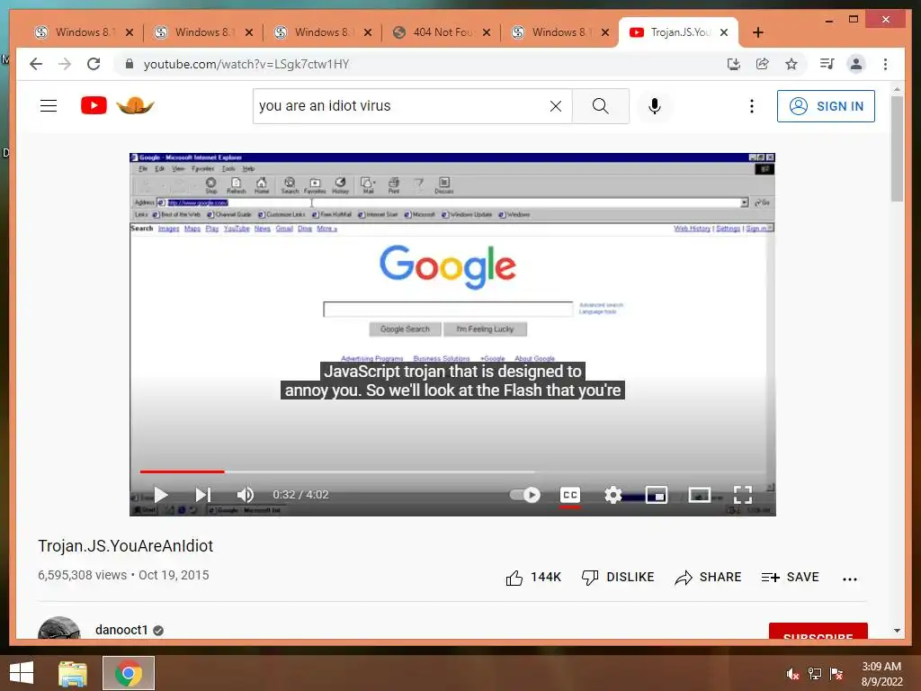Mute the video volume speaker
Image resolution: width=921 pixels, height=691 pixels.
pos(245,495)
